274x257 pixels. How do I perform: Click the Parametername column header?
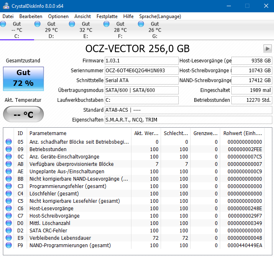79,133
